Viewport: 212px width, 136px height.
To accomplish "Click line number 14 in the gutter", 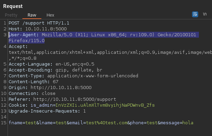I will pos(4,117).
